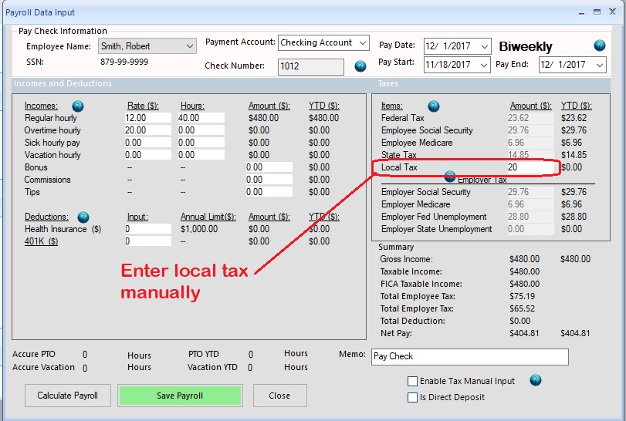This screenshot has height=421, width=626.
Task: Click help icon beside tax Items header
Action: tap(434, 106)
